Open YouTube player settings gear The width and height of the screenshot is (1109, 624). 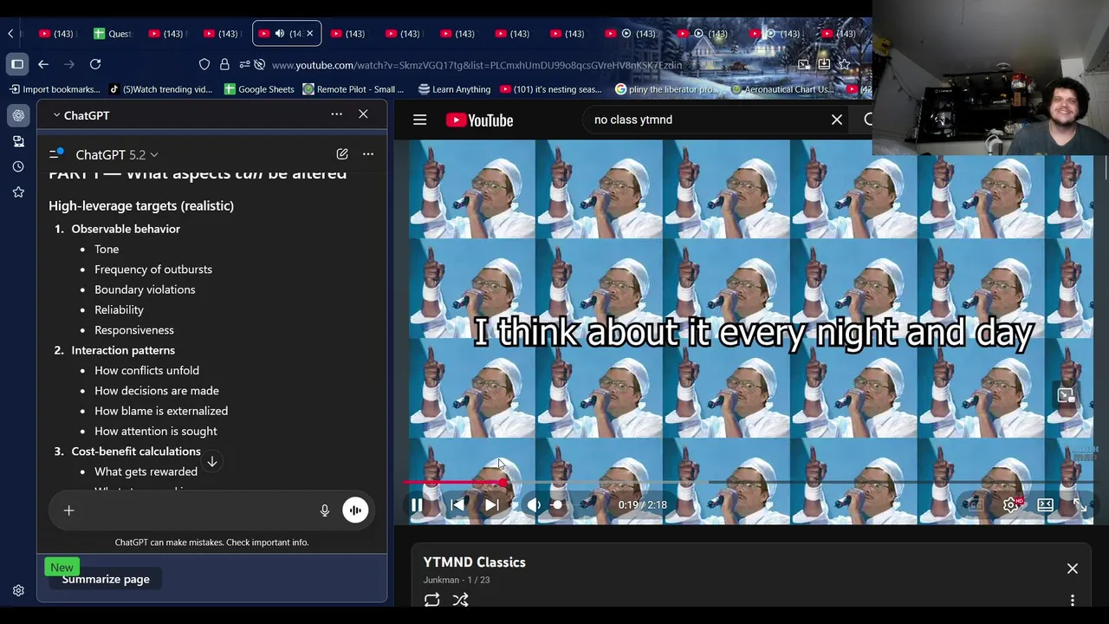[1010, 504]
